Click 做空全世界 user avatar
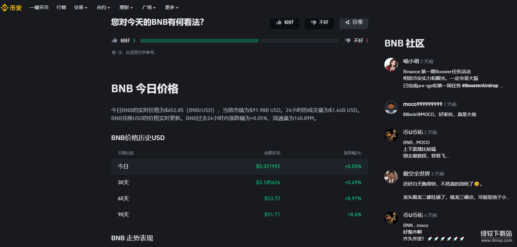The image size is (517, 247). tap(391, 177)
